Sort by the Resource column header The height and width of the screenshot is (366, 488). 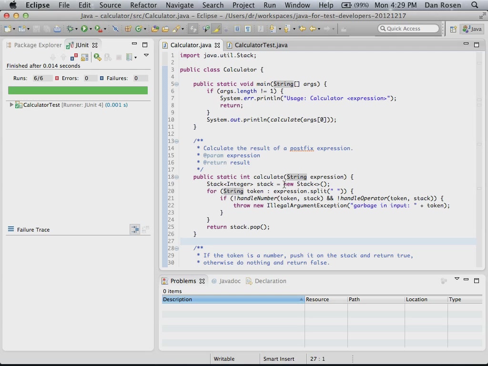(326, 299)
